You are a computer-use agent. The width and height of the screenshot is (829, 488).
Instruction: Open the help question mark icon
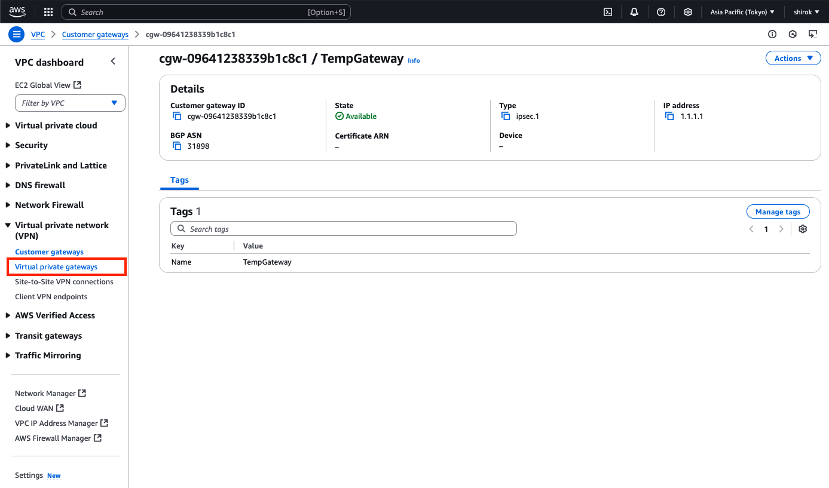pyautogui.click(x=661, y=12)
